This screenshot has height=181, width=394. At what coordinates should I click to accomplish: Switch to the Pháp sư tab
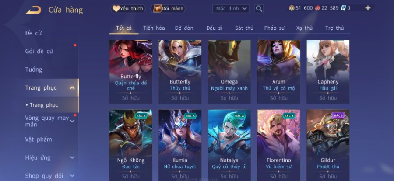click(274, 28)
